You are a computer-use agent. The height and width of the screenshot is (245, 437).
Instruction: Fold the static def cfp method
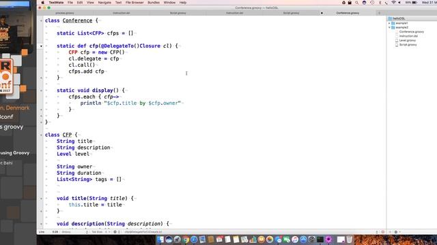point(41,46)
